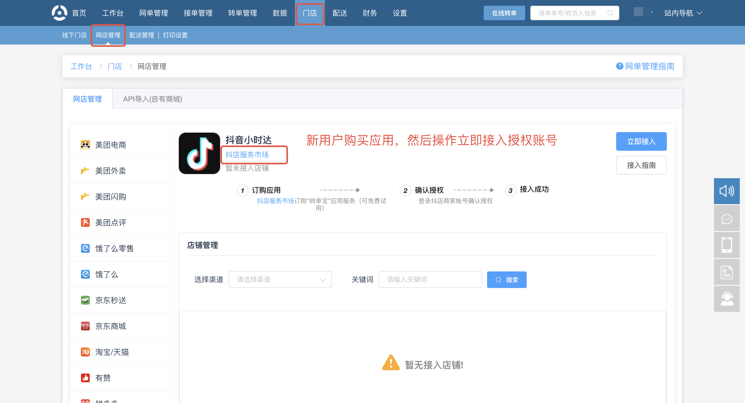This screenshot has width=745, height=403.
Task: Click the 美团外卖 kangaroo icon
Action: tap(85, 170)
